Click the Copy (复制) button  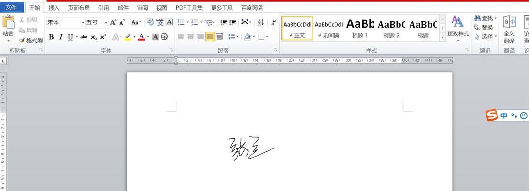[x=28, y=30]
